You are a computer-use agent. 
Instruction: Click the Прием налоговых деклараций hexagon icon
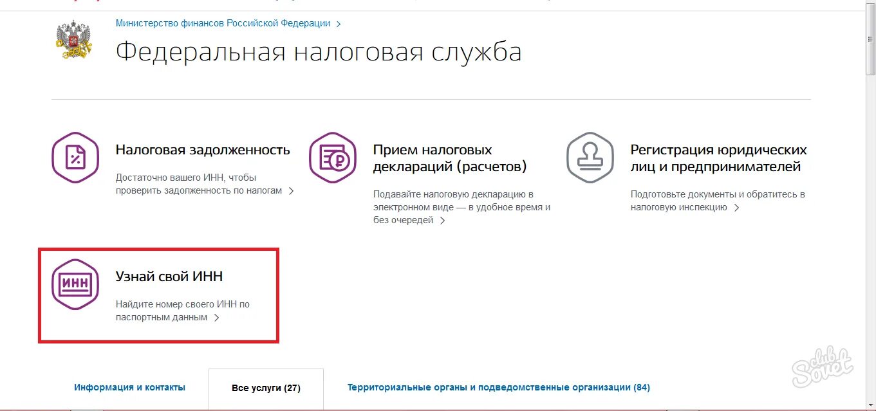click(x=333, y=158)
